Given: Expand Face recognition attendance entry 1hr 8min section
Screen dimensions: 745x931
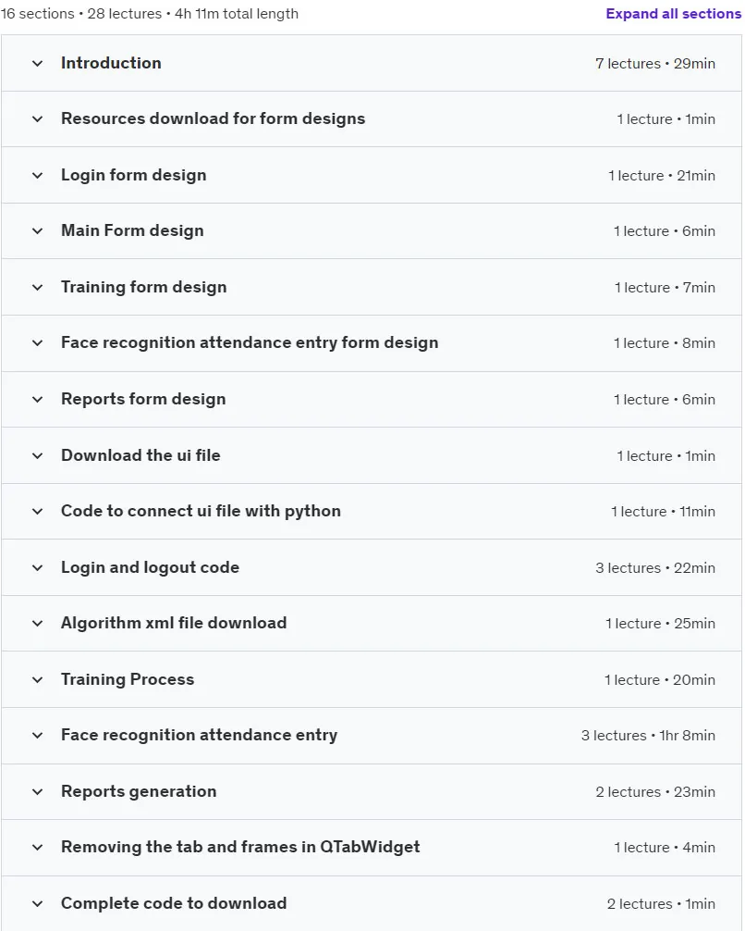Looking at the screenshot, I should [372, 735].
